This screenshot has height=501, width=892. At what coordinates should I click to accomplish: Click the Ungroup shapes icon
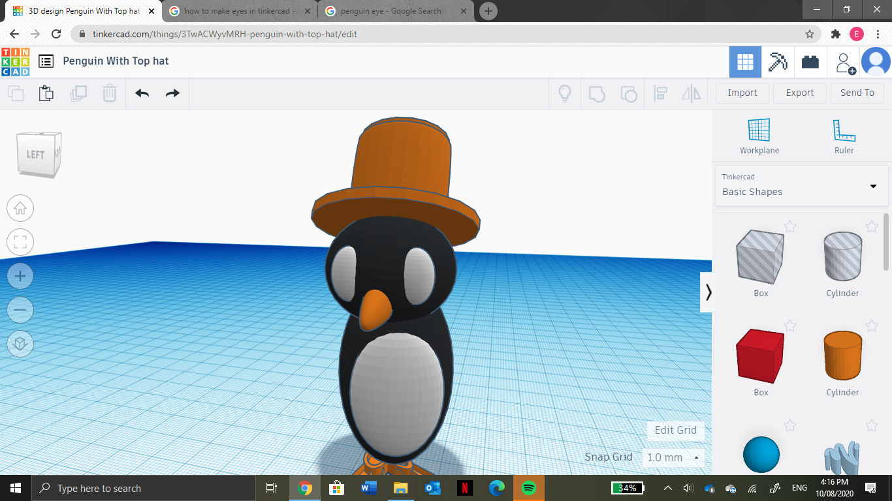click(x=628, y=93)
